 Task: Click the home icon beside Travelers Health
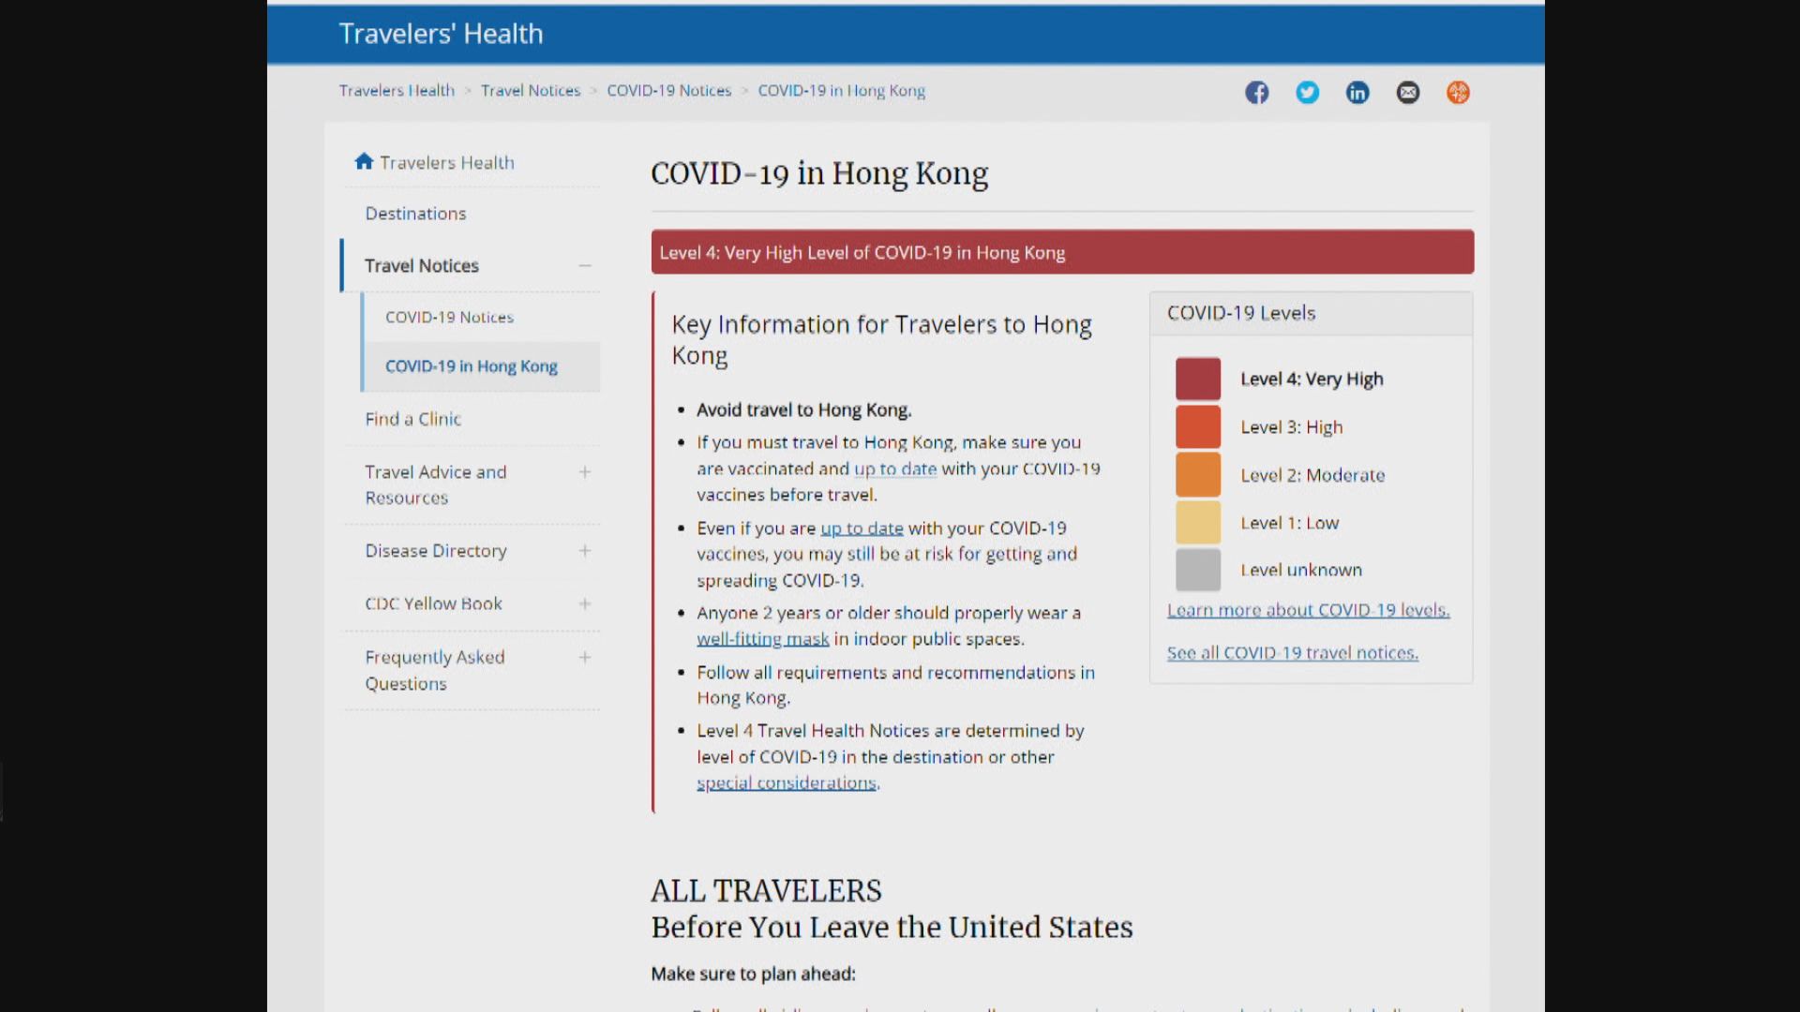(x=364, y=161)
